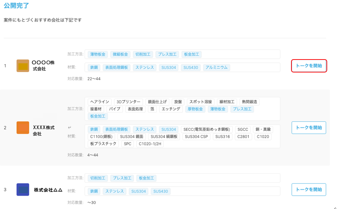The image size is (337, 209).
Task: Click the SGCC material tag
Action: 243,130
